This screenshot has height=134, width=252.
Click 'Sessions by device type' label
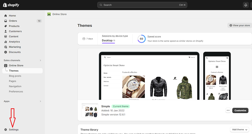pyautogui.click(x=115, y=36)
